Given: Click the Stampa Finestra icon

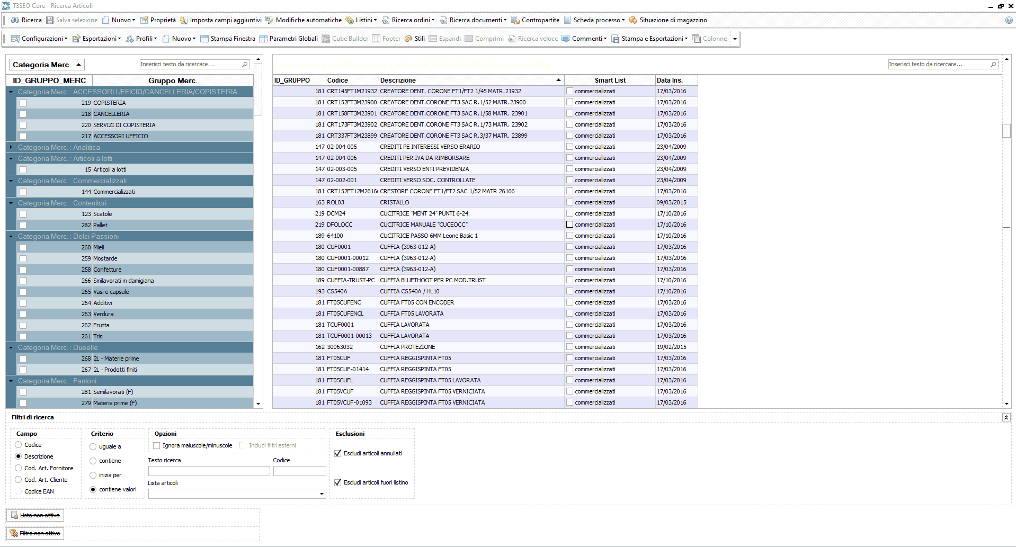Looking at the screenshot, I should (204, 39).
